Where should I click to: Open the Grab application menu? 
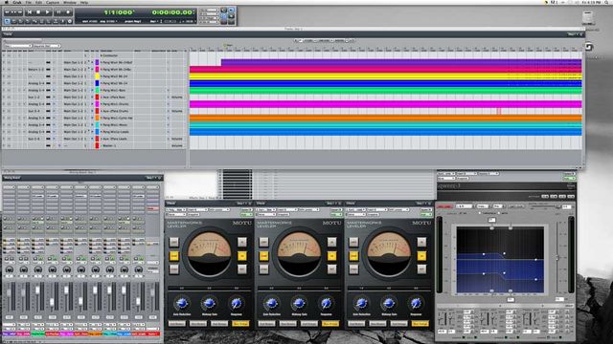(x=17, y=2)
